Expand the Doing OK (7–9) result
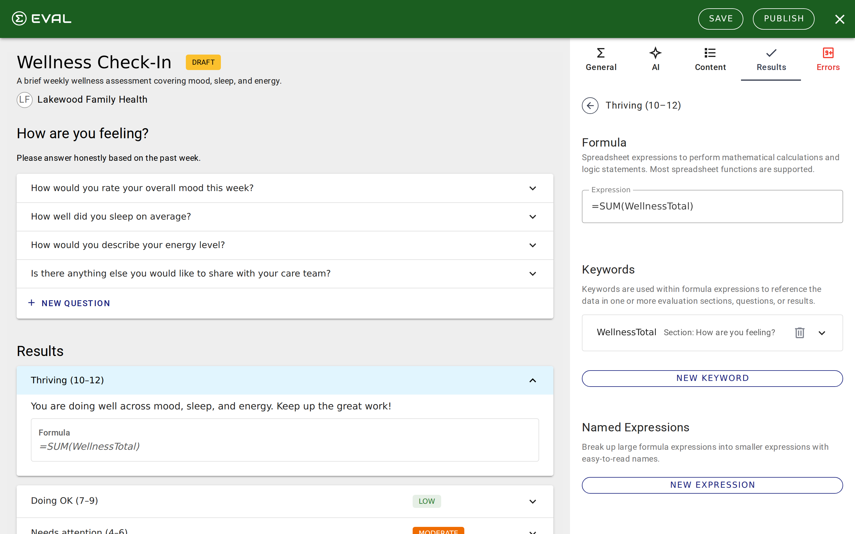The width and height of the screenshot is (855, 534). (532, 501)
